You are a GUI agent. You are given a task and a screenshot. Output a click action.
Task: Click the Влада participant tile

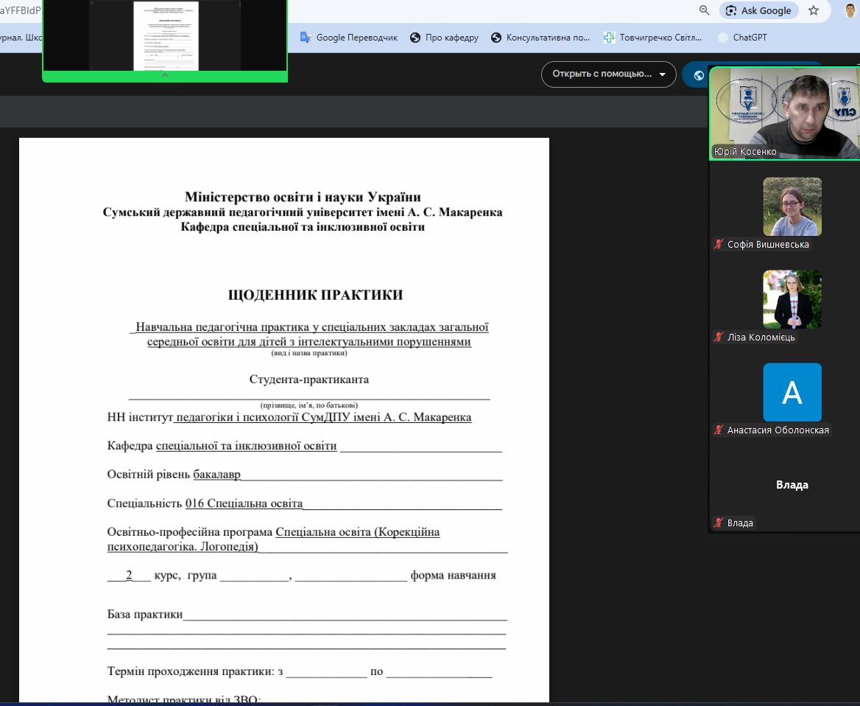792,485
